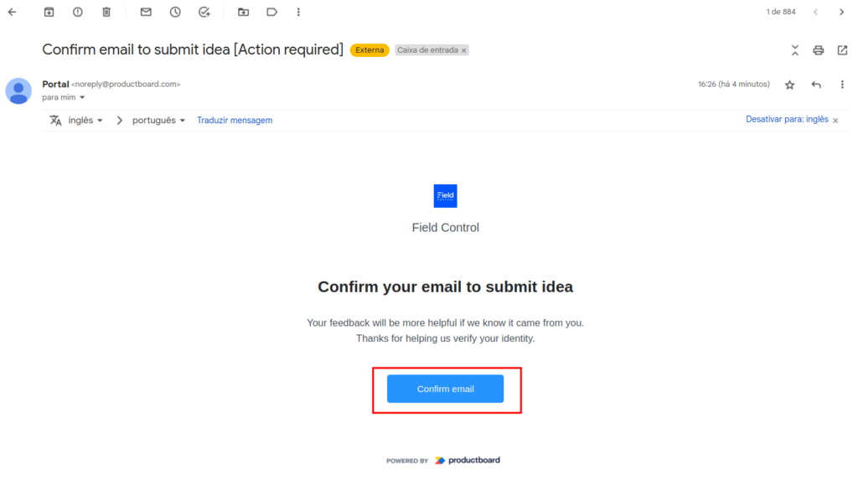Print the email conversation
Screen dimensions: 858x495
pyautogui.click(x=819, y=50)
